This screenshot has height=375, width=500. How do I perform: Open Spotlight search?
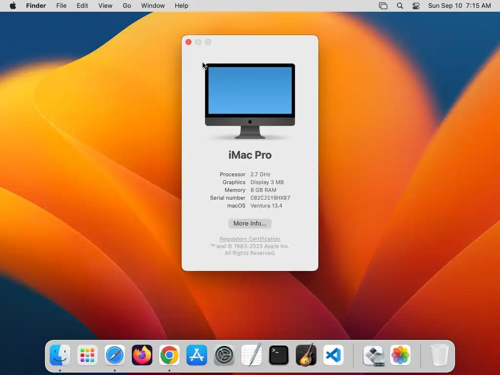coord(400,6)
